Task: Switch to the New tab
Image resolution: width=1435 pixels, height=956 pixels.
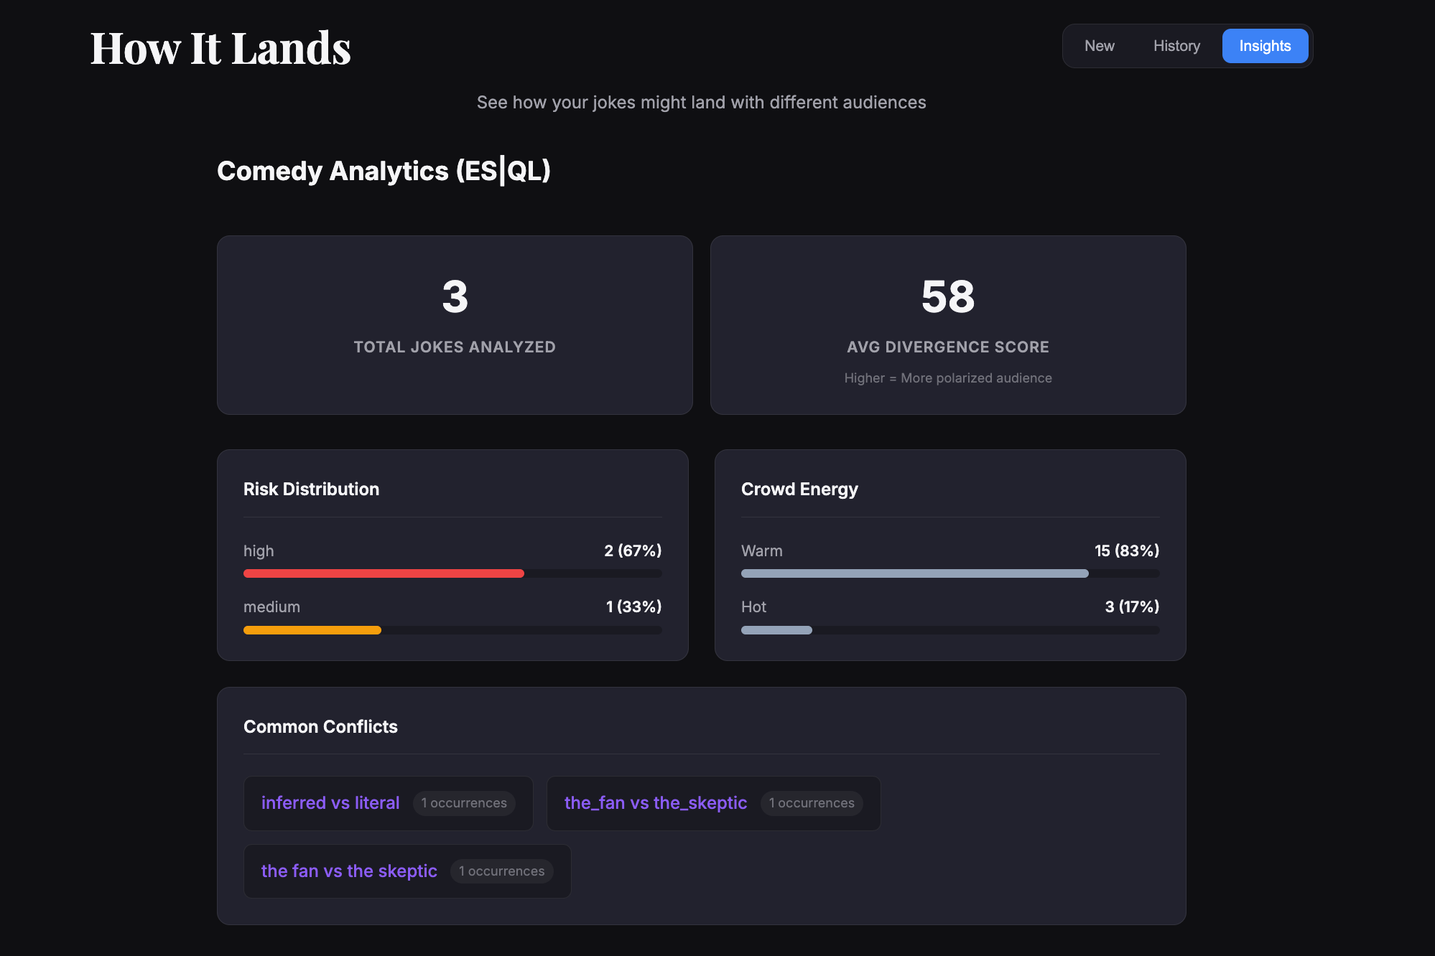Action: [x=1099, y=46]
